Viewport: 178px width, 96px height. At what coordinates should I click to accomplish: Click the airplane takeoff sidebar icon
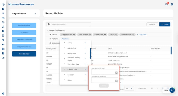coord(3,58)
